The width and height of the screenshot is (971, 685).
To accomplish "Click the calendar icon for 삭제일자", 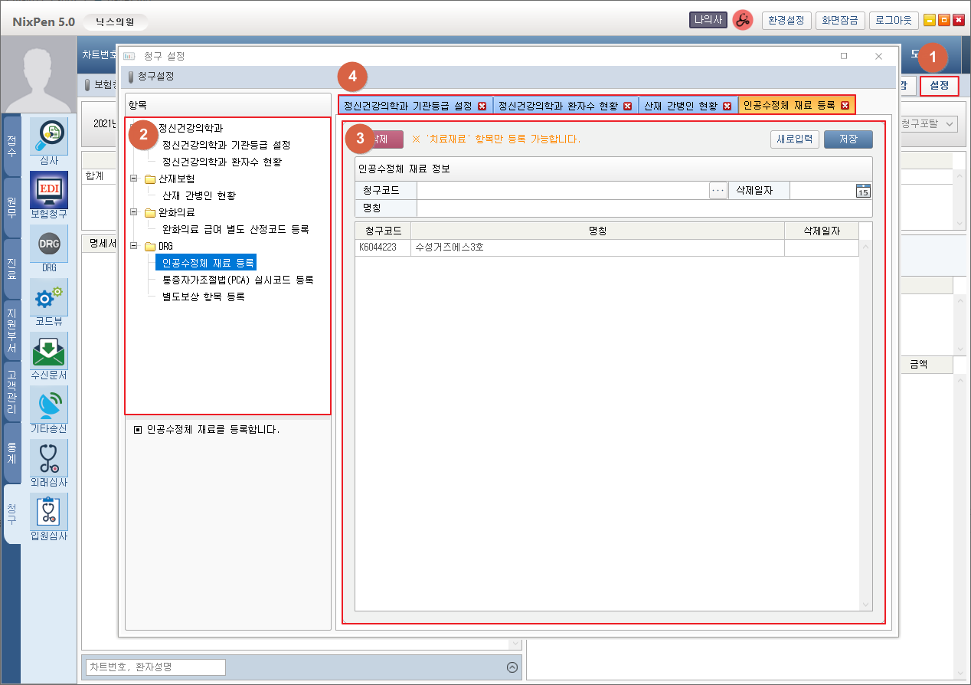I will [x=863, y=191].
